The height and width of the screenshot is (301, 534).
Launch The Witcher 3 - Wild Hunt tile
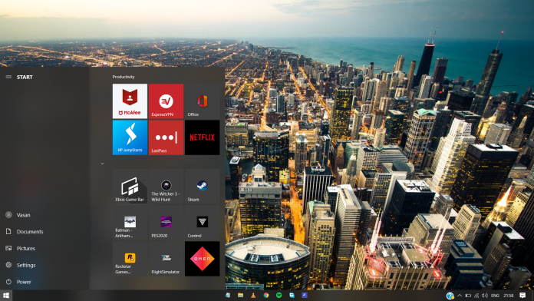click(166, 187)
